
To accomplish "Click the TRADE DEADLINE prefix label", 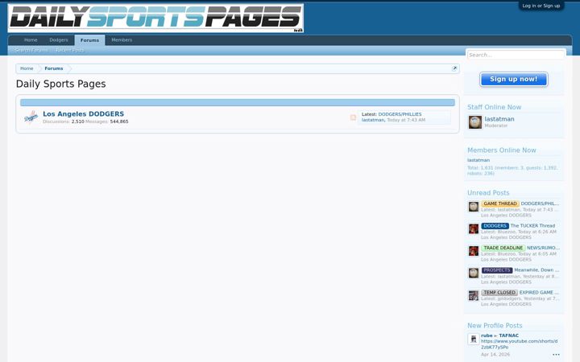I will tap(503, 248).
